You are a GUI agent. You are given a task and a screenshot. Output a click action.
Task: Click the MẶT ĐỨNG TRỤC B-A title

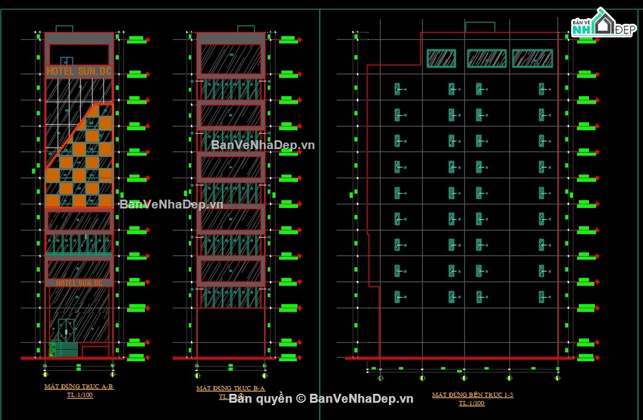tap(230, 388)
